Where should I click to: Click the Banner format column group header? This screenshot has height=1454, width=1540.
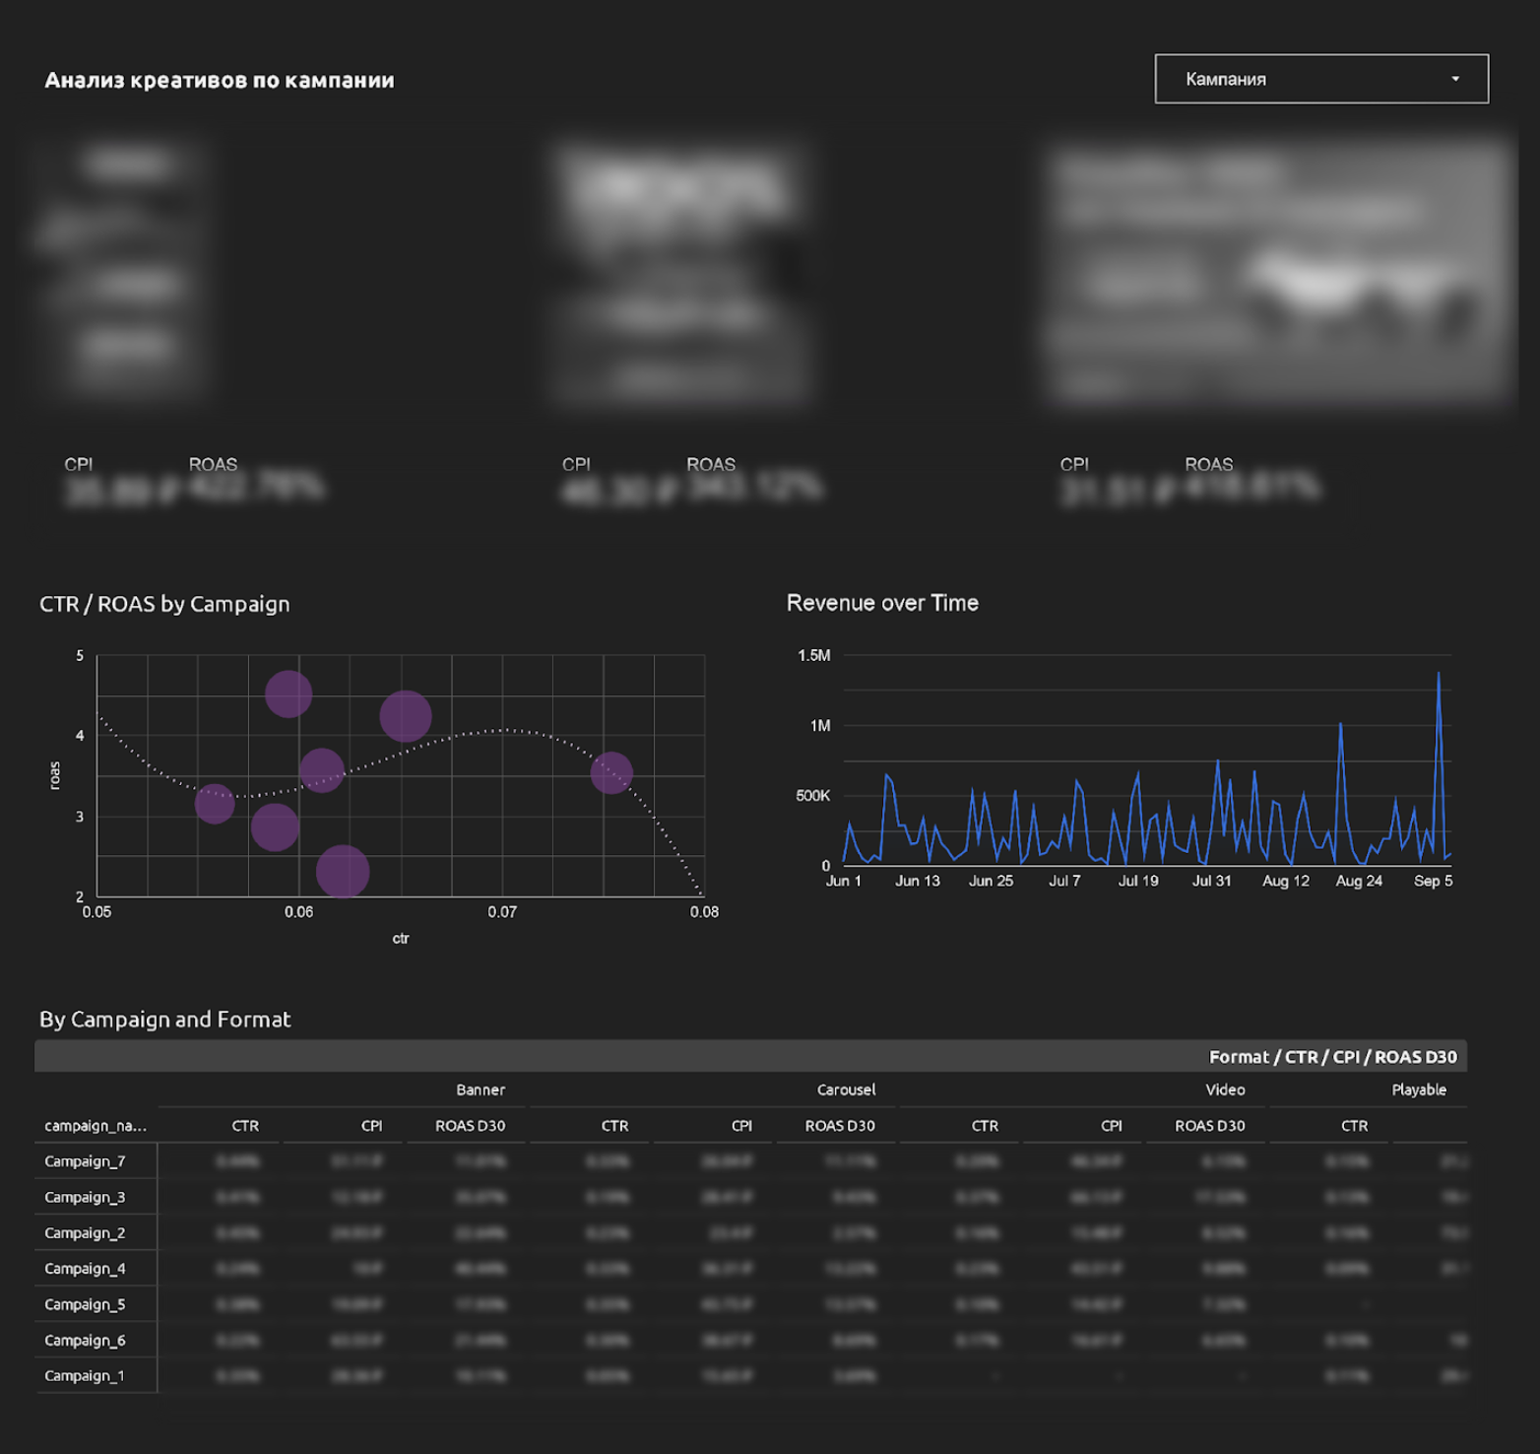(x=480, y=1090)
